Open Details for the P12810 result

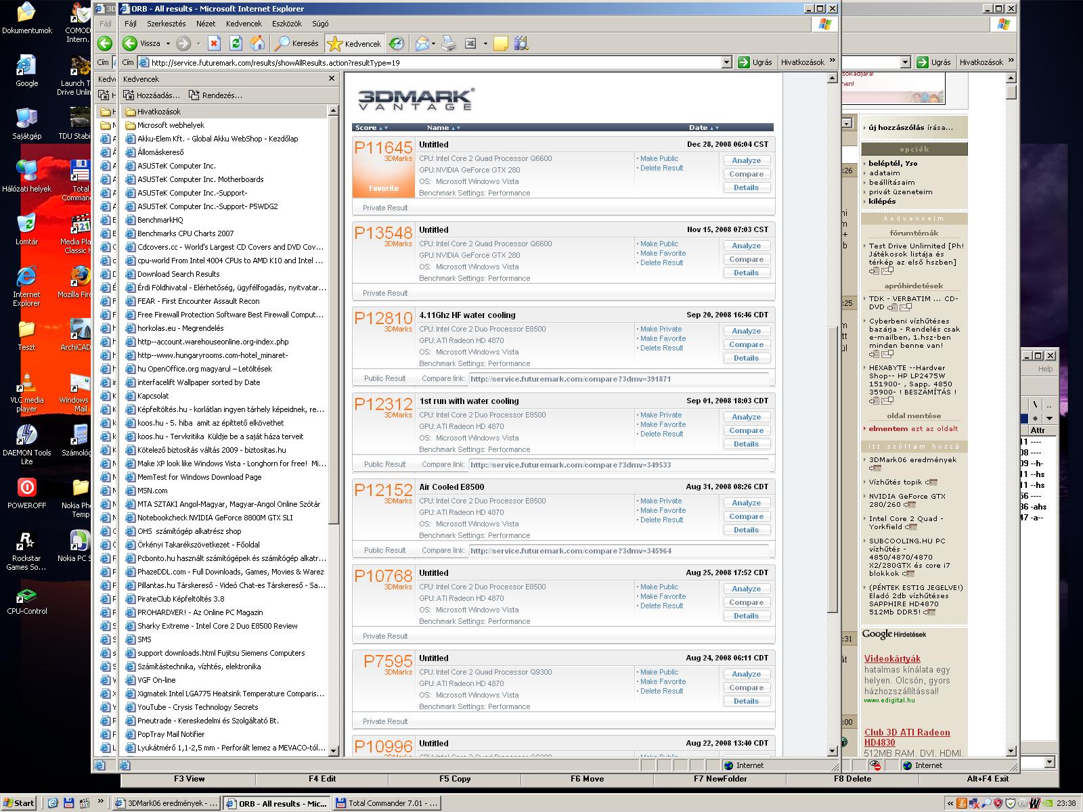(x=747, y=358)
